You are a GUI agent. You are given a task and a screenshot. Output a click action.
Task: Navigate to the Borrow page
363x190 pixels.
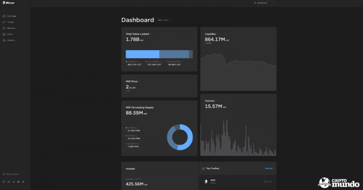[11, 28]
